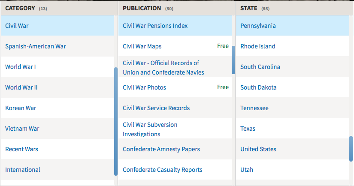Choose Civil War Subversion Investigations publication
This screenshot has width=354, height=186.
(175, 129)
